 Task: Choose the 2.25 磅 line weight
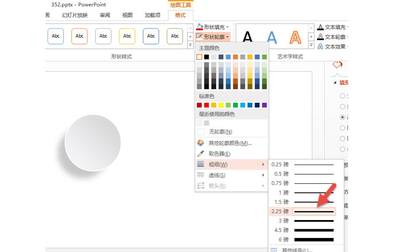pos(306,211)
